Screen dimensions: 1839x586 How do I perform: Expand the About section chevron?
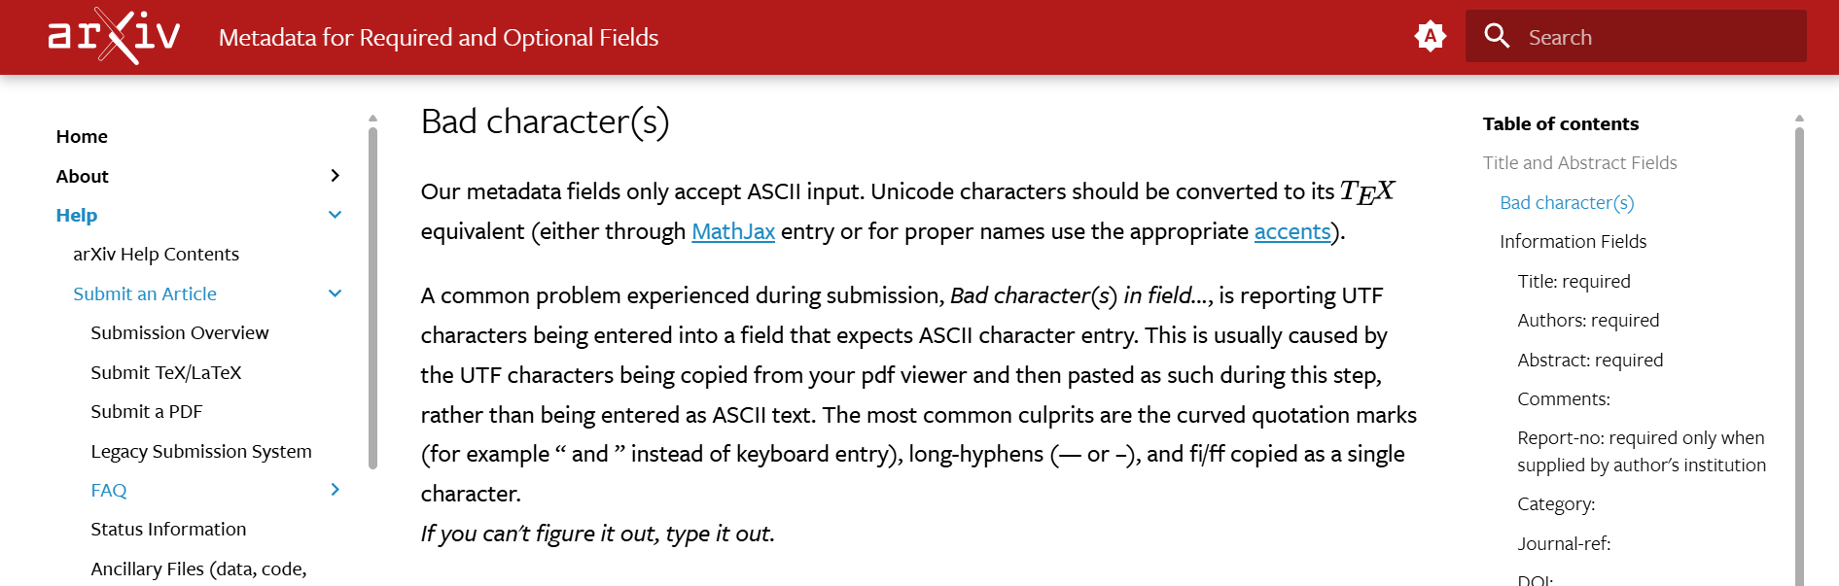coord(336,176)
